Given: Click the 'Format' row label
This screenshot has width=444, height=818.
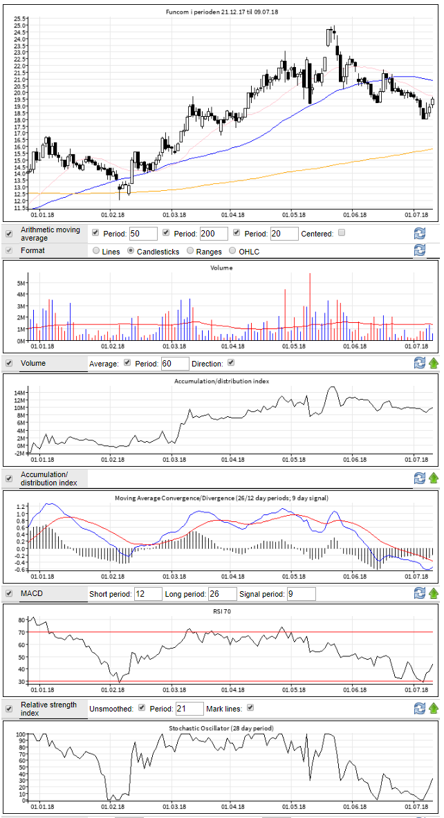Looking at the screenshot, I should pos(33,250).
